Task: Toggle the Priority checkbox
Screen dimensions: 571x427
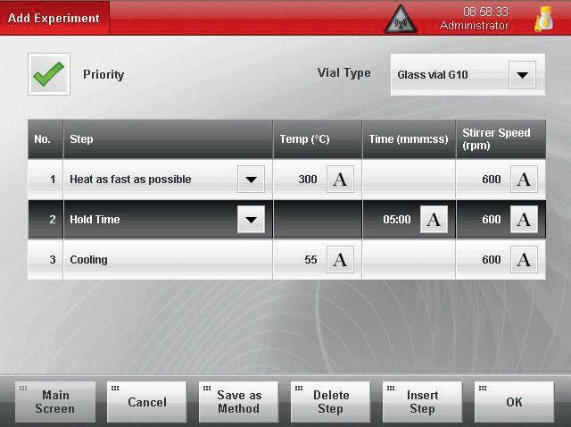Action: tap(49, 75)
